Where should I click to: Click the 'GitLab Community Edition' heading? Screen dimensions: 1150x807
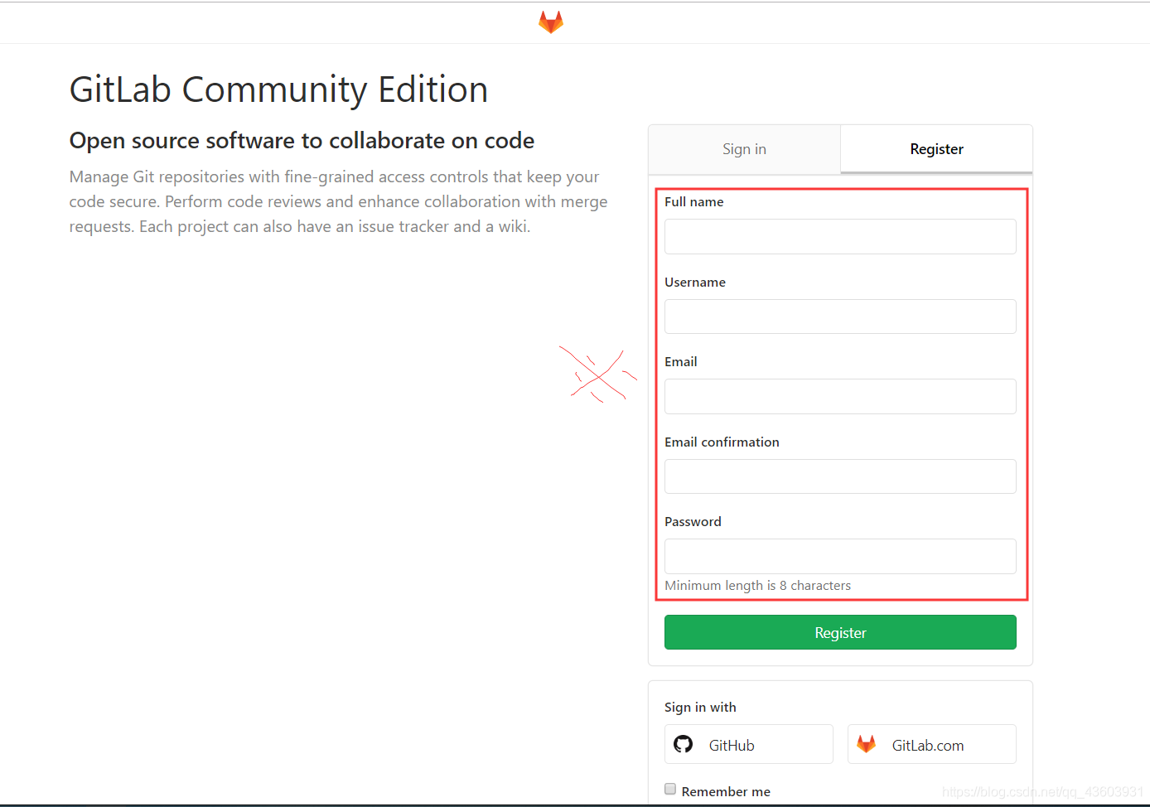pos(278,89)
